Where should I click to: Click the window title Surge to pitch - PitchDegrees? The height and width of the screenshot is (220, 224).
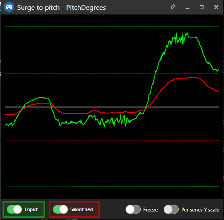click(x=61, y=8)
